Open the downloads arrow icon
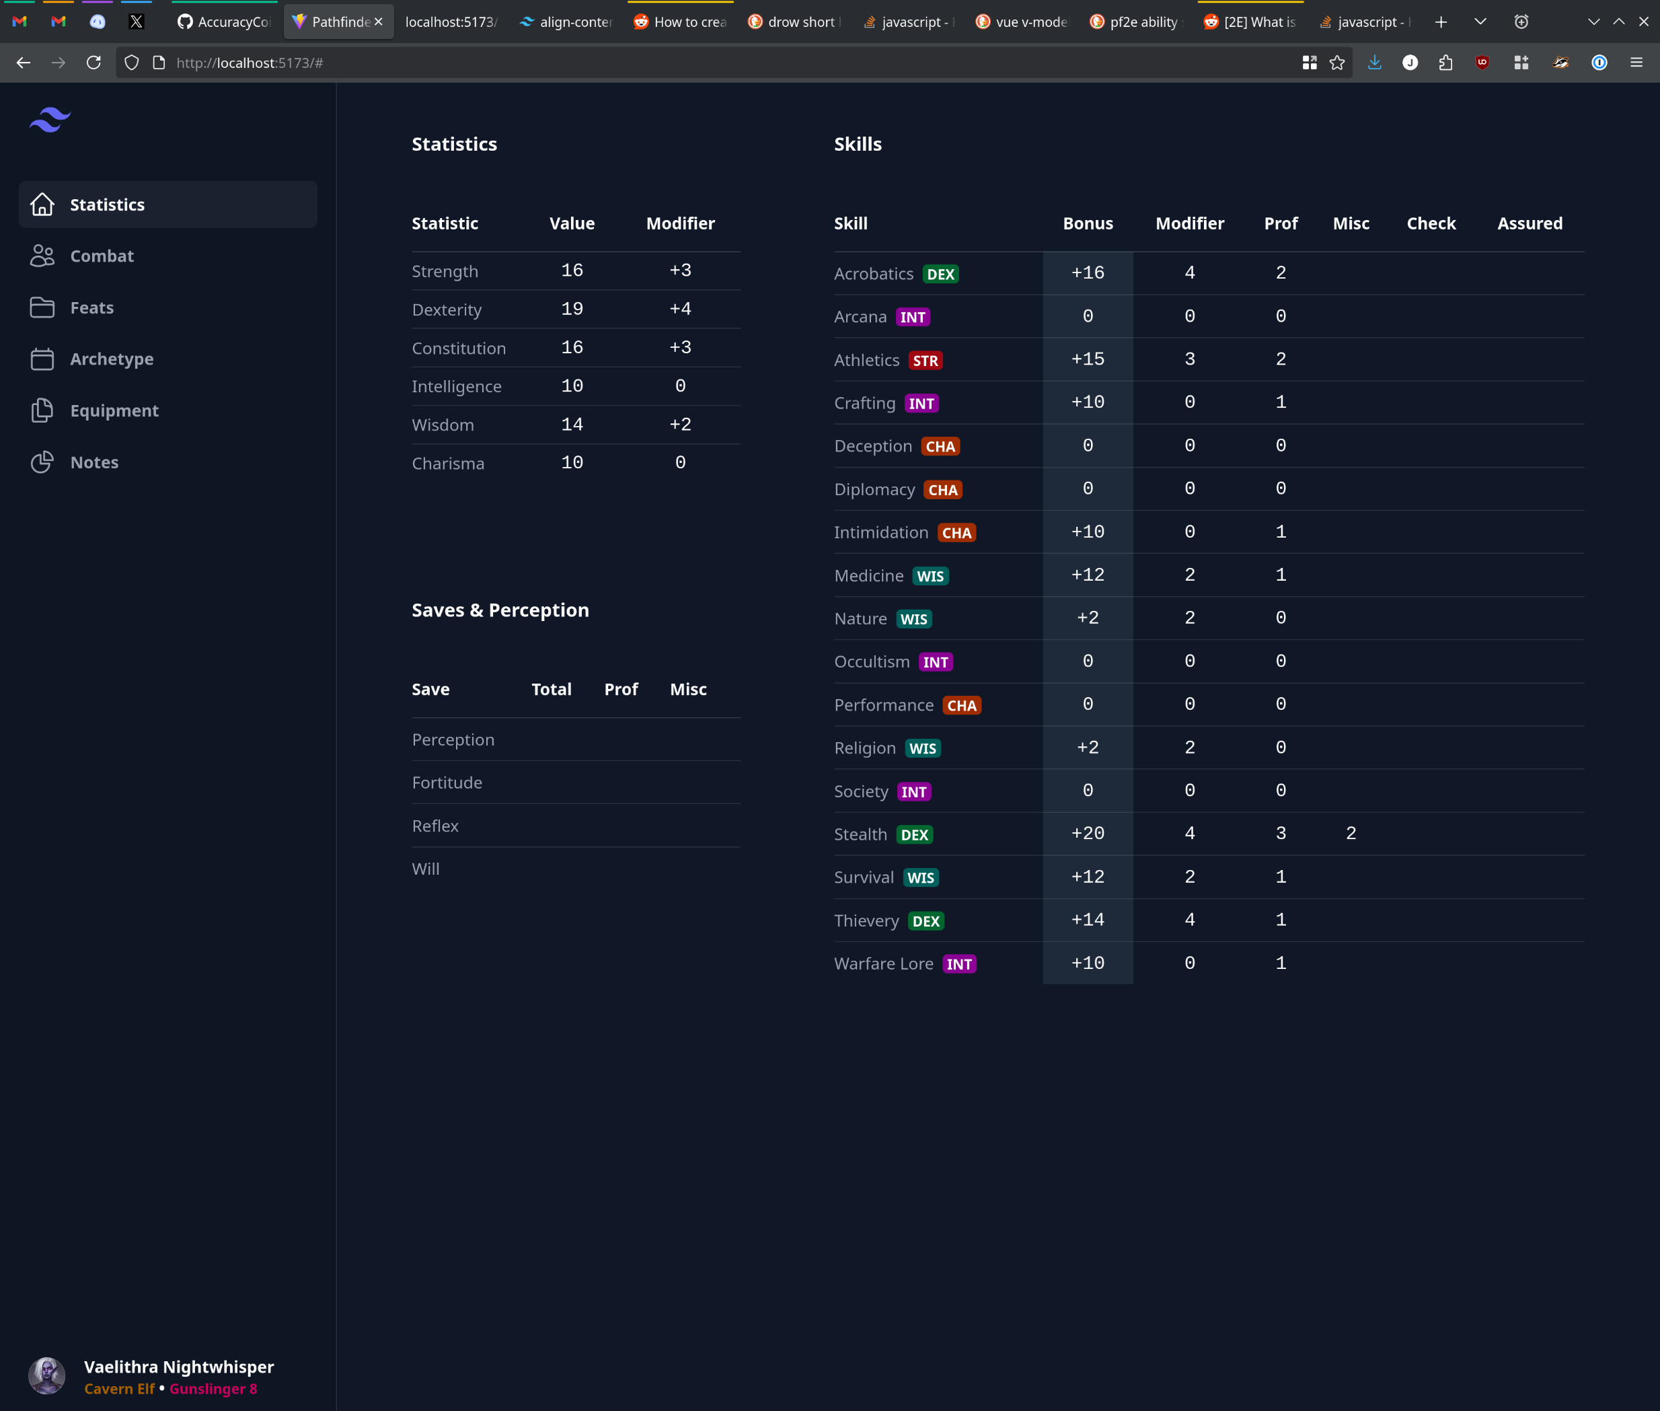1660x1411 pixels. [x=1375, y=63]
